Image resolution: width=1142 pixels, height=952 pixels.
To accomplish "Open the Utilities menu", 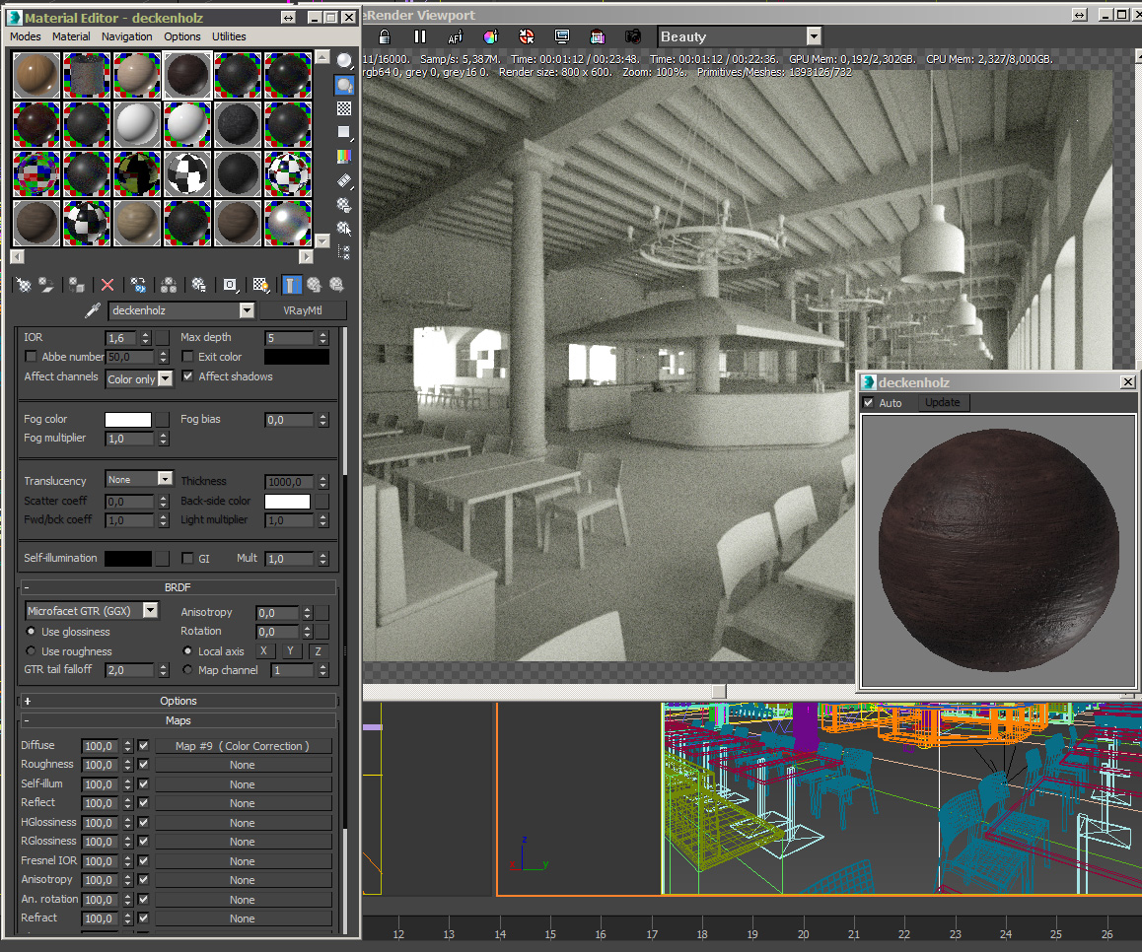I will coord(229,36).
